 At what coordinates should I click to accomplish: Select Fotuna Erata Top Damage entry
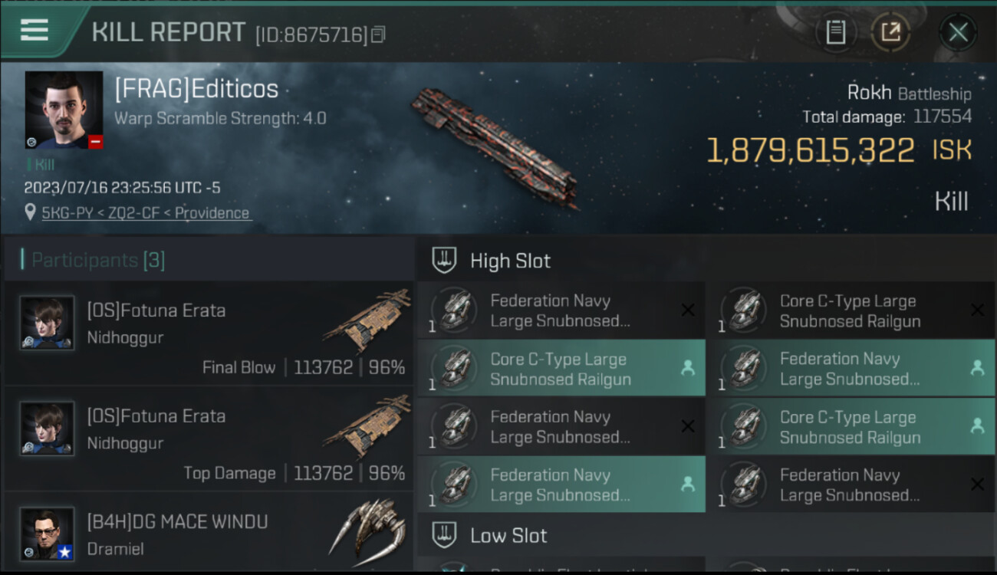pyautogui.click(x=209, y=439)
